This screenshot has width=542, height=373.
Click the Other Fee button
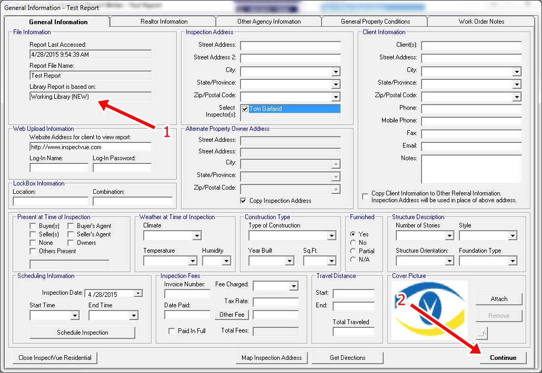point(232,315)
